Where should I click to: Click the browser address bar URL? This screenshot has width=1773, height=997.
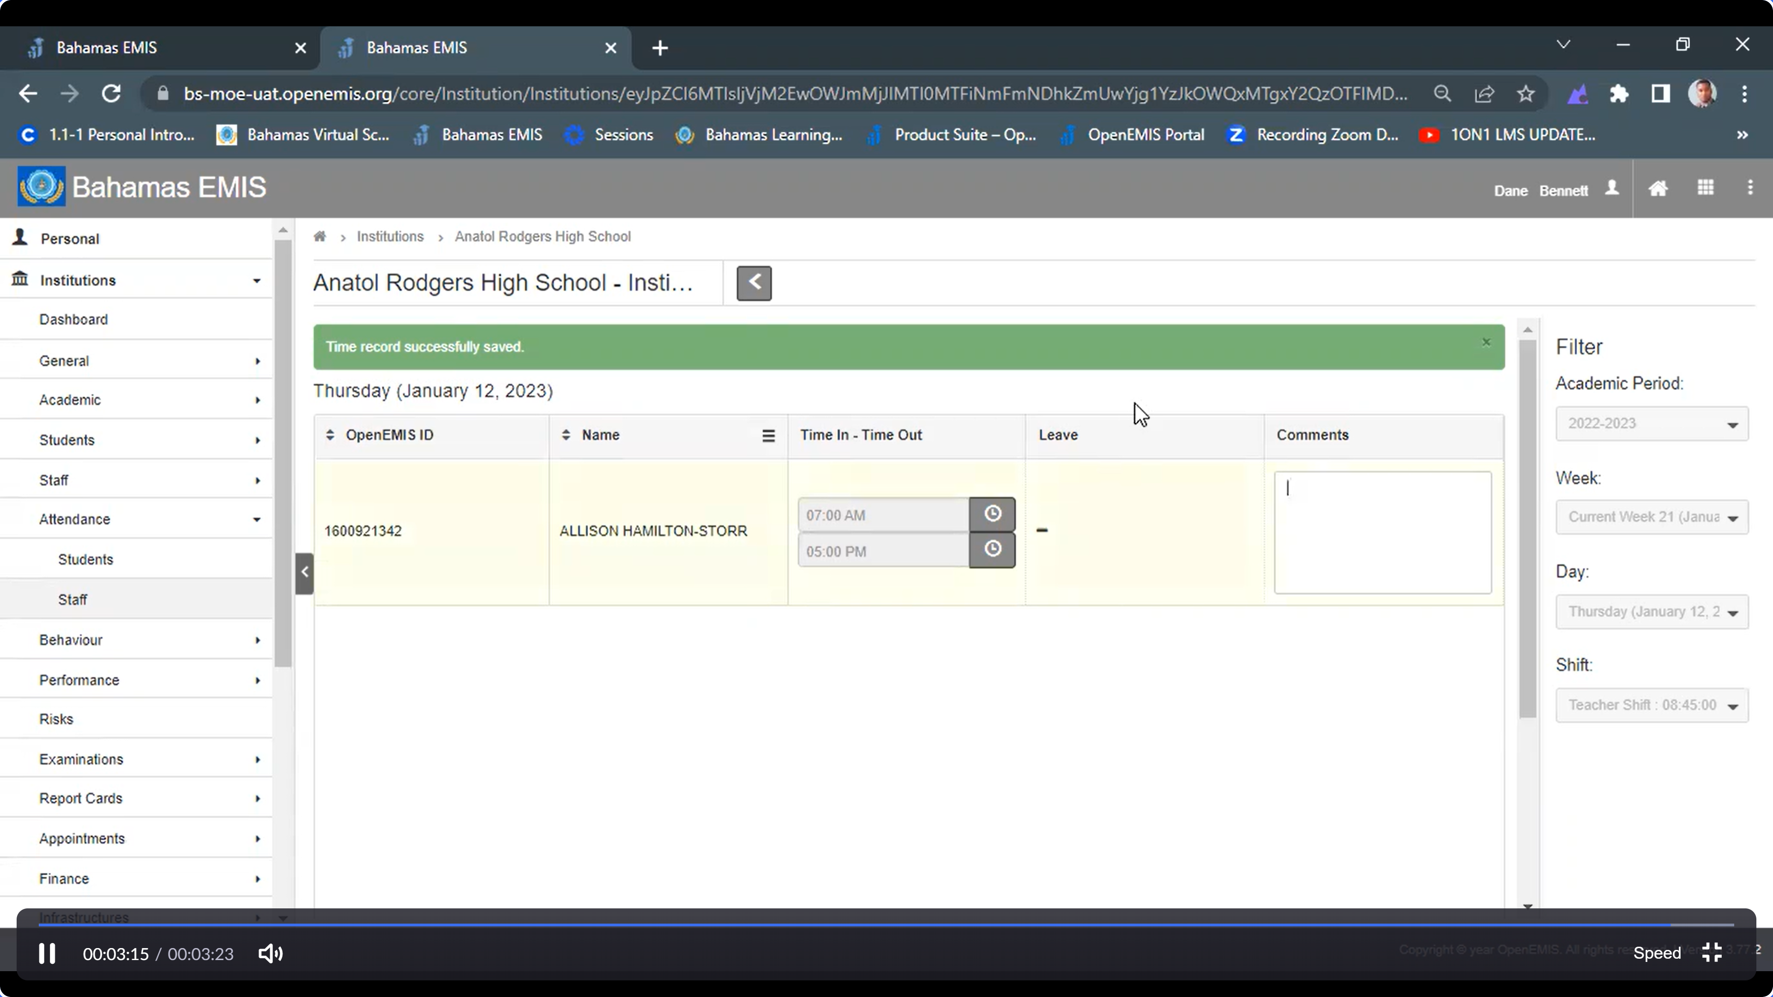[x=795, y=94]
